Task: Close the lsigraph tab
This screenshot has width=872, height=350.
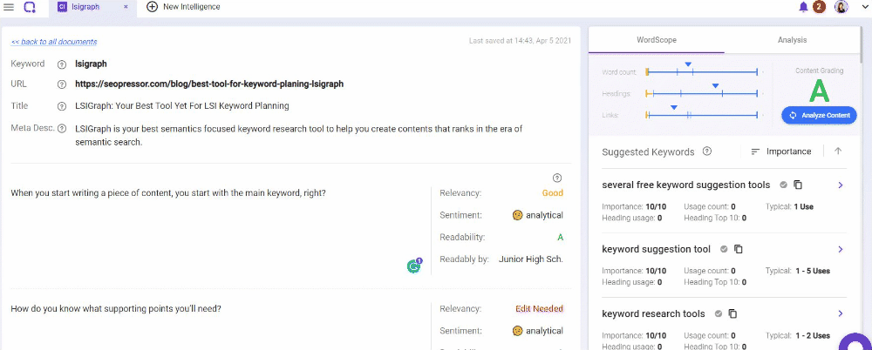Action: pos(126,7)
